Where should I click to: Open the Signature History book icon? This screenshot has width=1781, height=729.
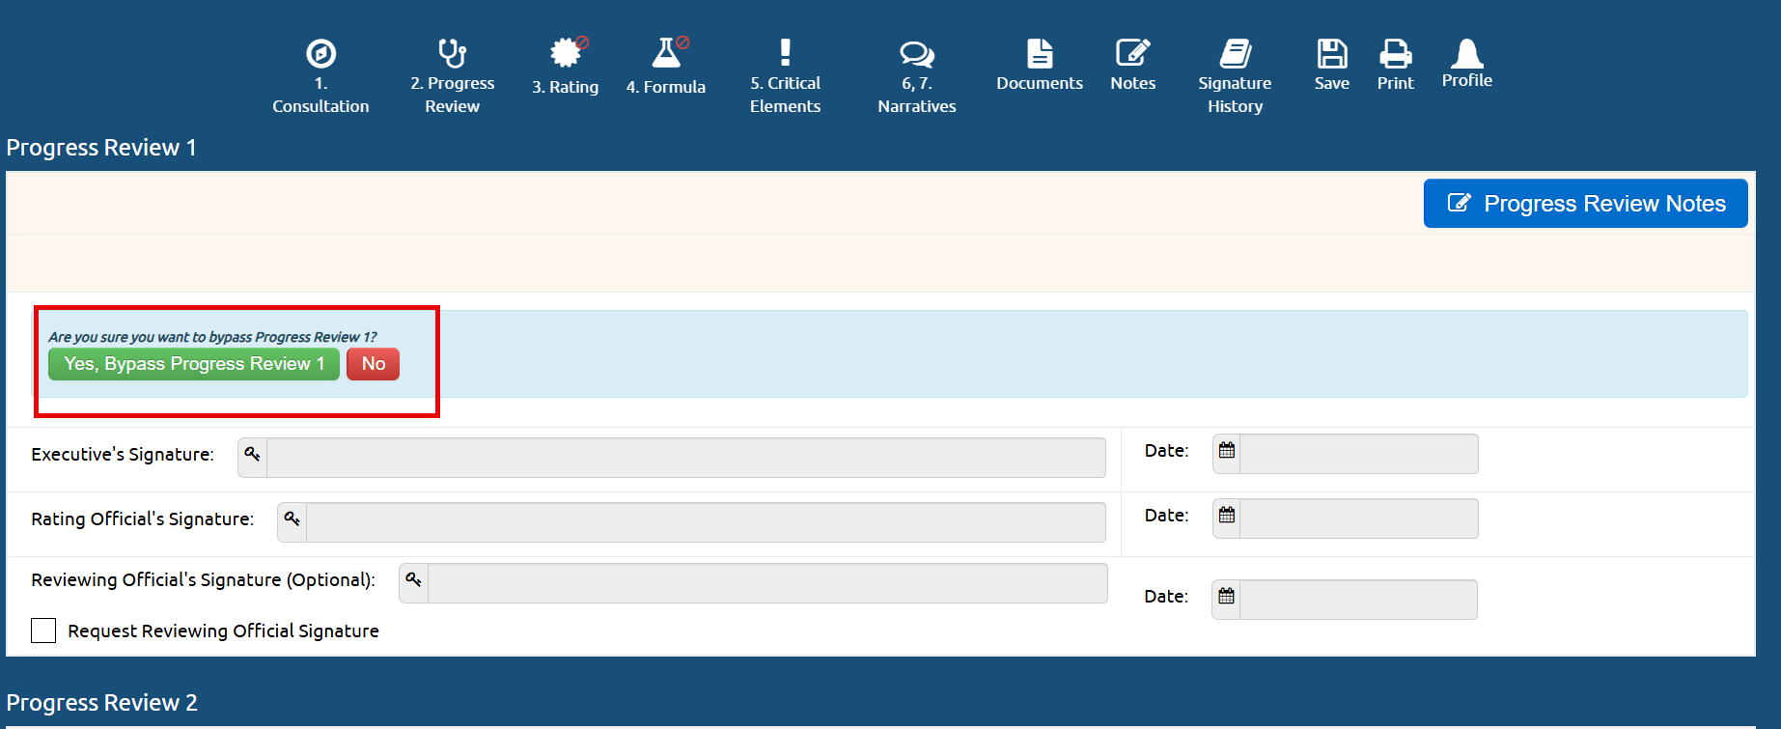[x=1235, y=53]
